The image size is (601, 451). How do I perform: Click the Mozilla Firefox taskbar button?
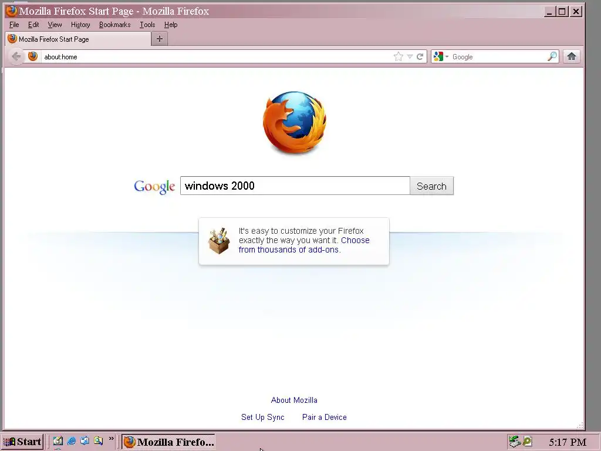tap(168, 442)
